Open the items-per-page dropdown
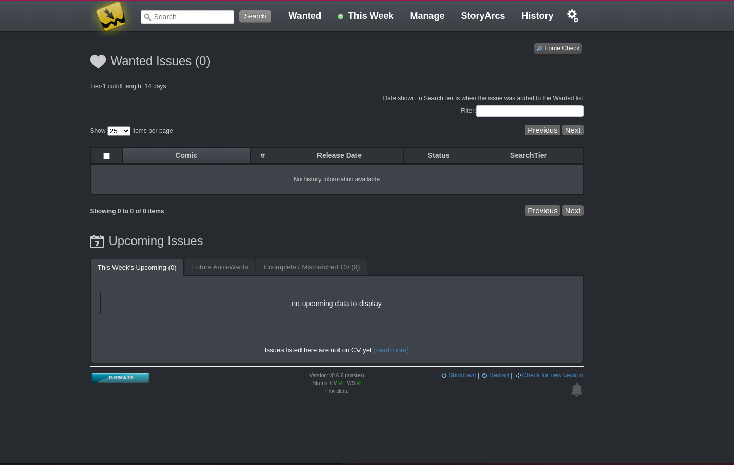This screenshot has width=734, height=465. (x=118, y=131)
